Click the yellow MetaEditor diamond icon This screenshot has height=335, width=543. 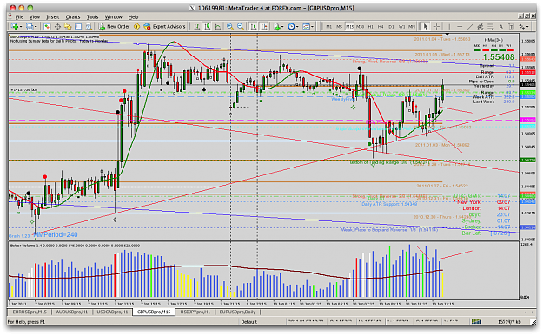click(136, 26)
